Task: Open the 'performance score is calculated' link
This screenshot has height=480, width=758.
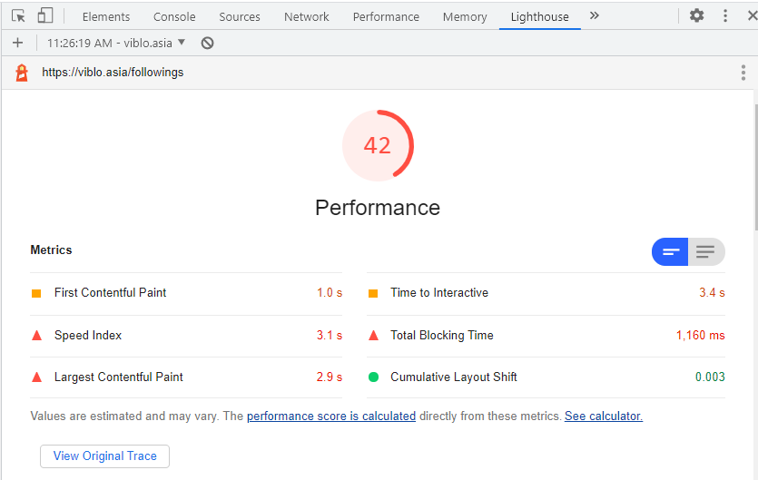Action: pyautogui.click(x=330, y=416)
